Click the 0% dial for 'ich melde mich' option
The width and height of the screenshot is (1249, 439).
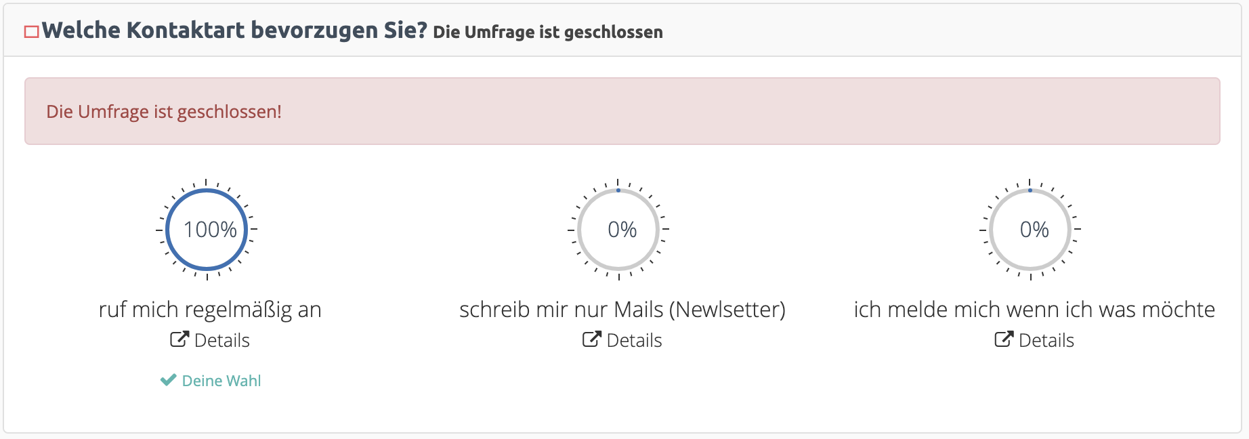(1030, 230)
